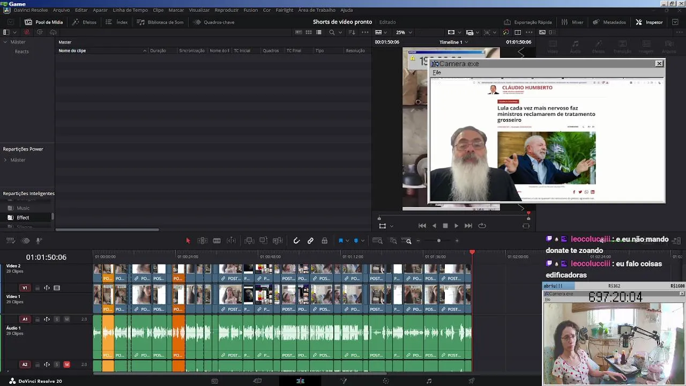Image resolution: width=686 pixels, height=386 pixels.
Task: Play the timeline in the viewer
Action: click(x=456, y=226)
